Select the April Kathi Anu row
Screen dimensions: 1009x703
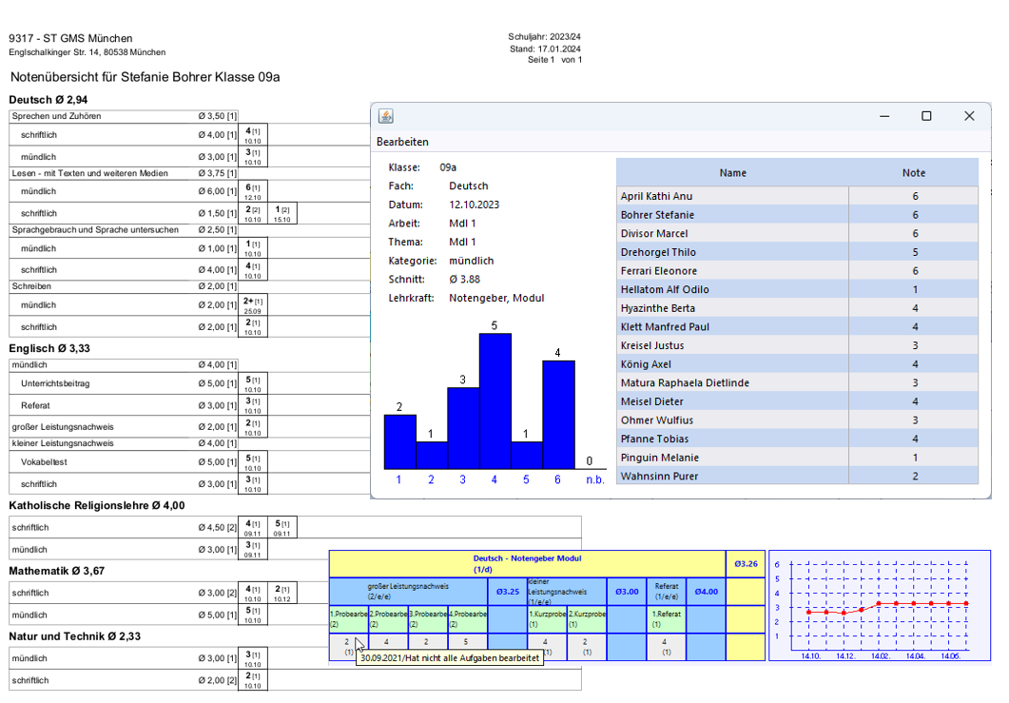(797, 196)
